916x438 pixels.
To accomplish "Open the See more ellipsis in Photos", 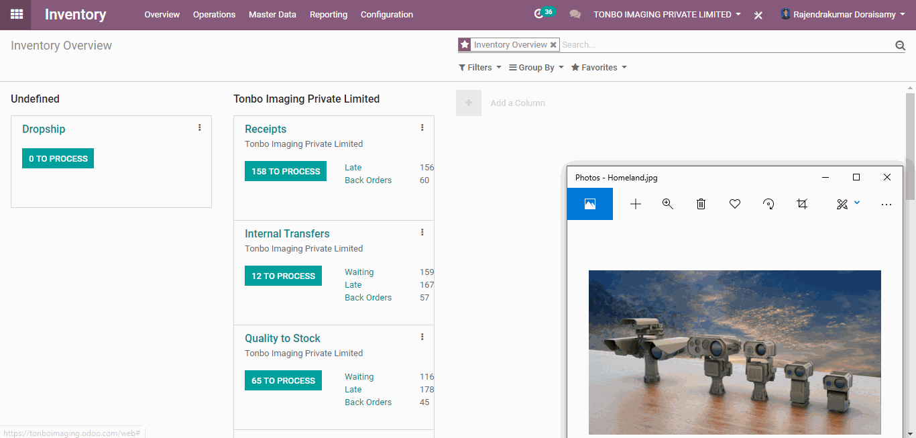I will (886, 205).
